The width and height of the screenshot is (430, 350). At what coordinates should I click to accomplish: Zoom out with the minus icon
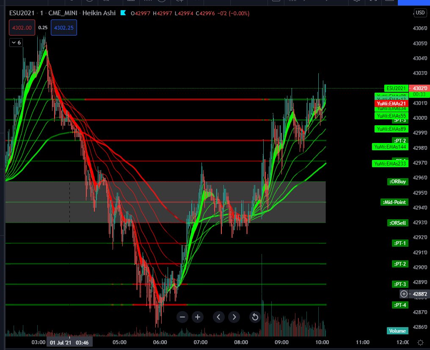point(182,317)
